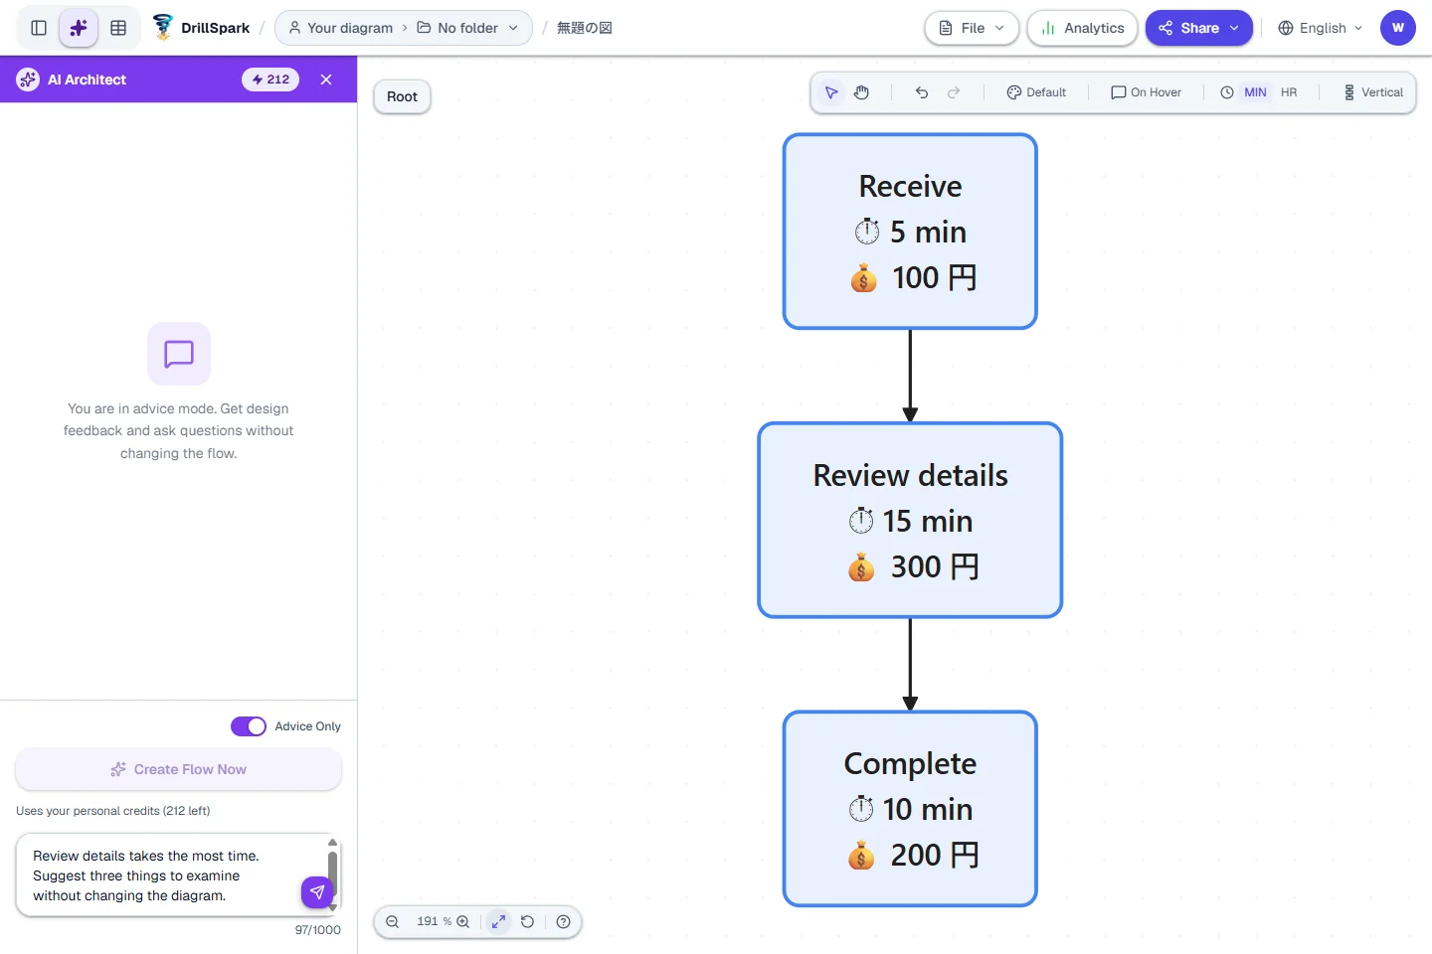Click the Root breadcrumb button
Image resolution: width=1432 pixels, height=954 pixels.
402,96
